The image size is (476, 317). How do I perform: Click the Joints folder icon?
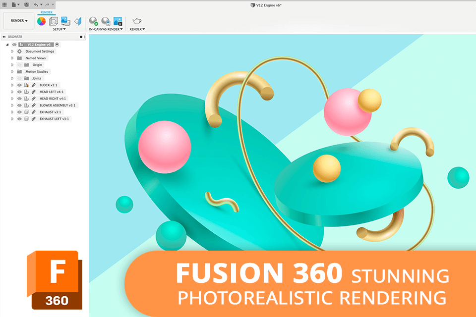coord(26,78)
